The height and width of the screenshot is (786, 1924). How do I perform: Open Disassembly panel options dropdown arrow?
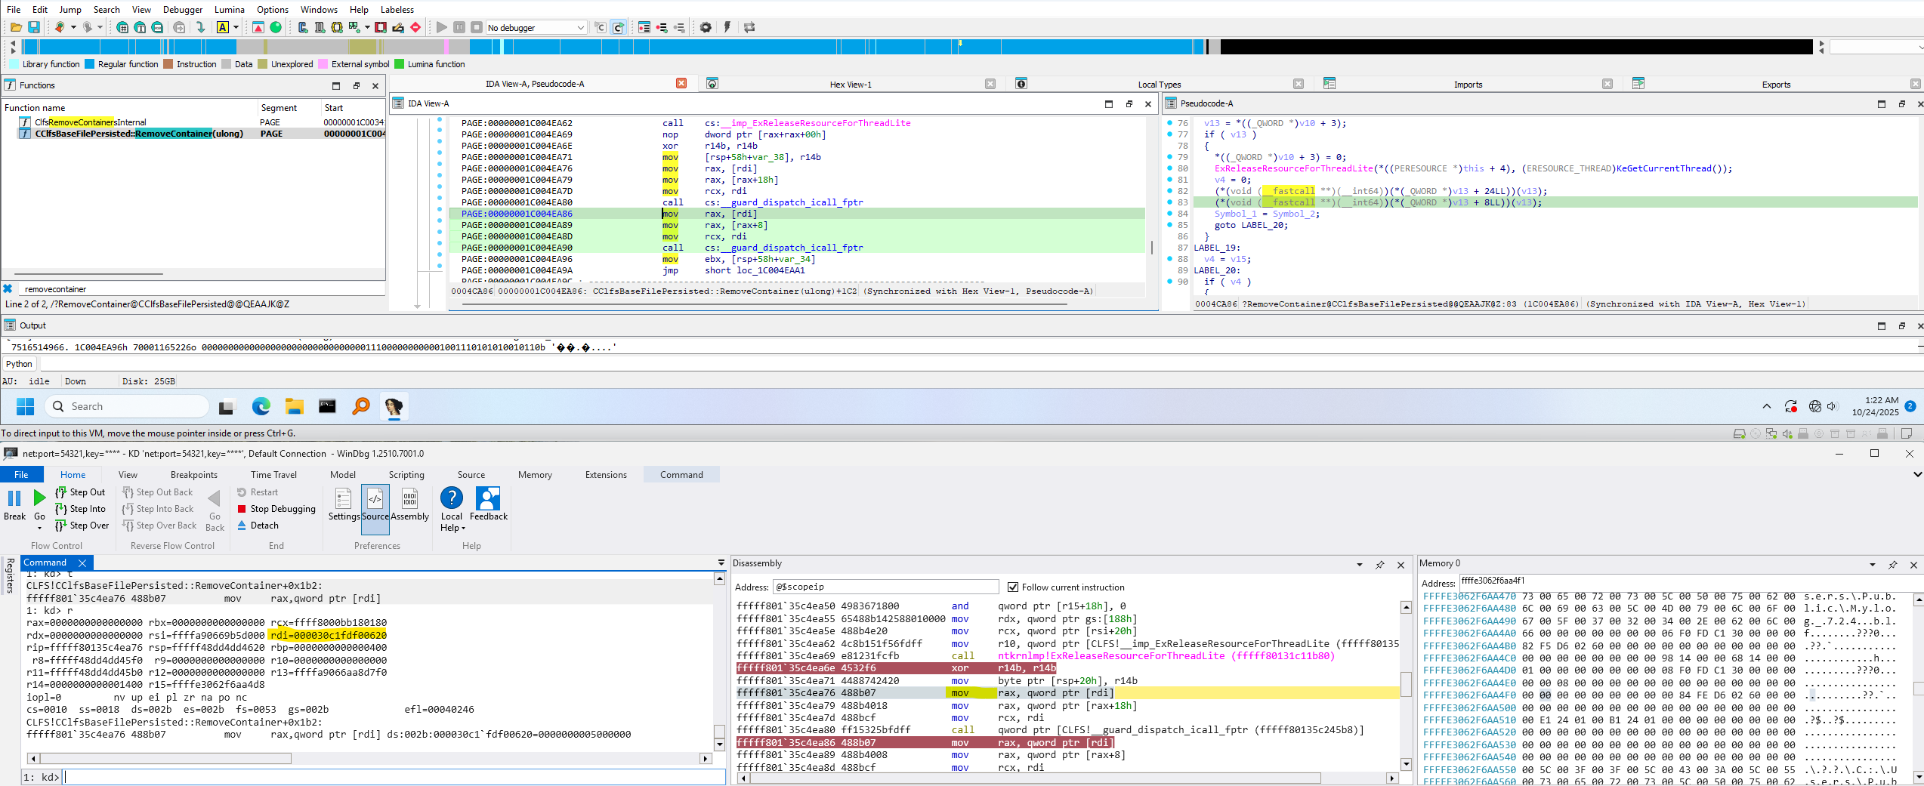[x=1360, y=565]
